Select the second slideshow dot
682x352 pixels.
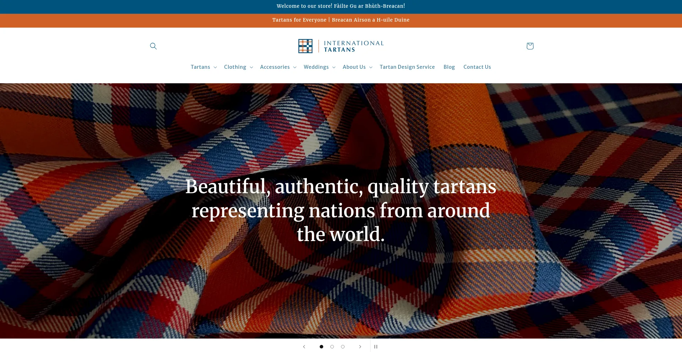click(332, 347)
